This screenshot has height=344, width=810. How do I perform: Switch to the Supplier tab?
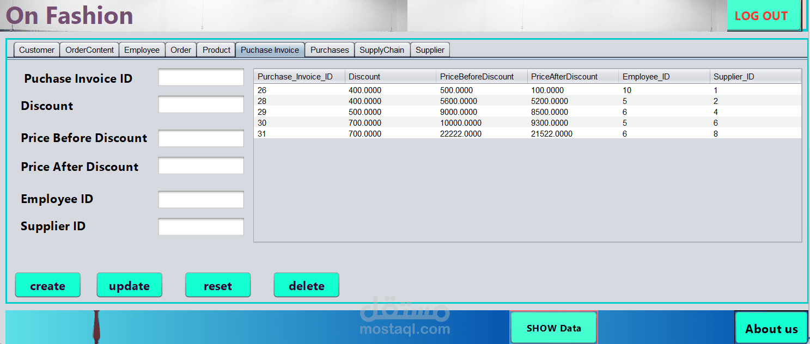(x=430, y=50)
